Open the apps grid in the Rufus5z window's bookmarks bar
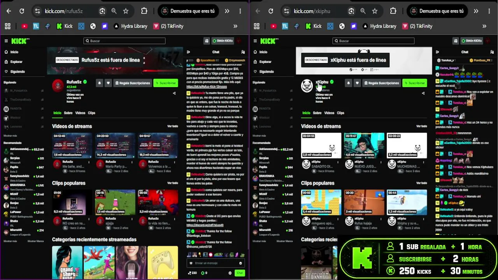The image size is (498, 280). click(7, 26)
